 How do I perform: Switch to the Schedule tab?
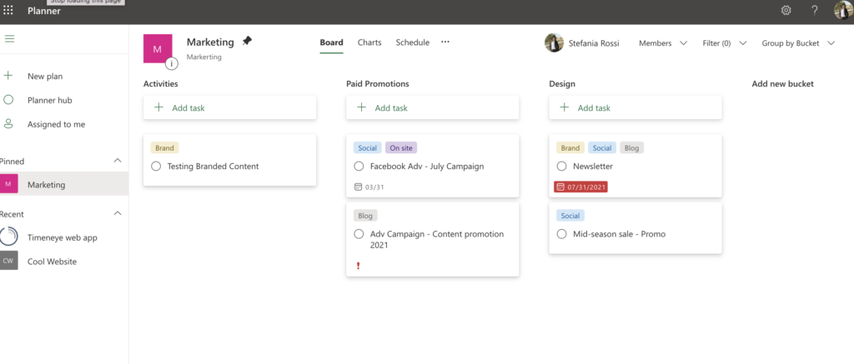pos(412,42)
